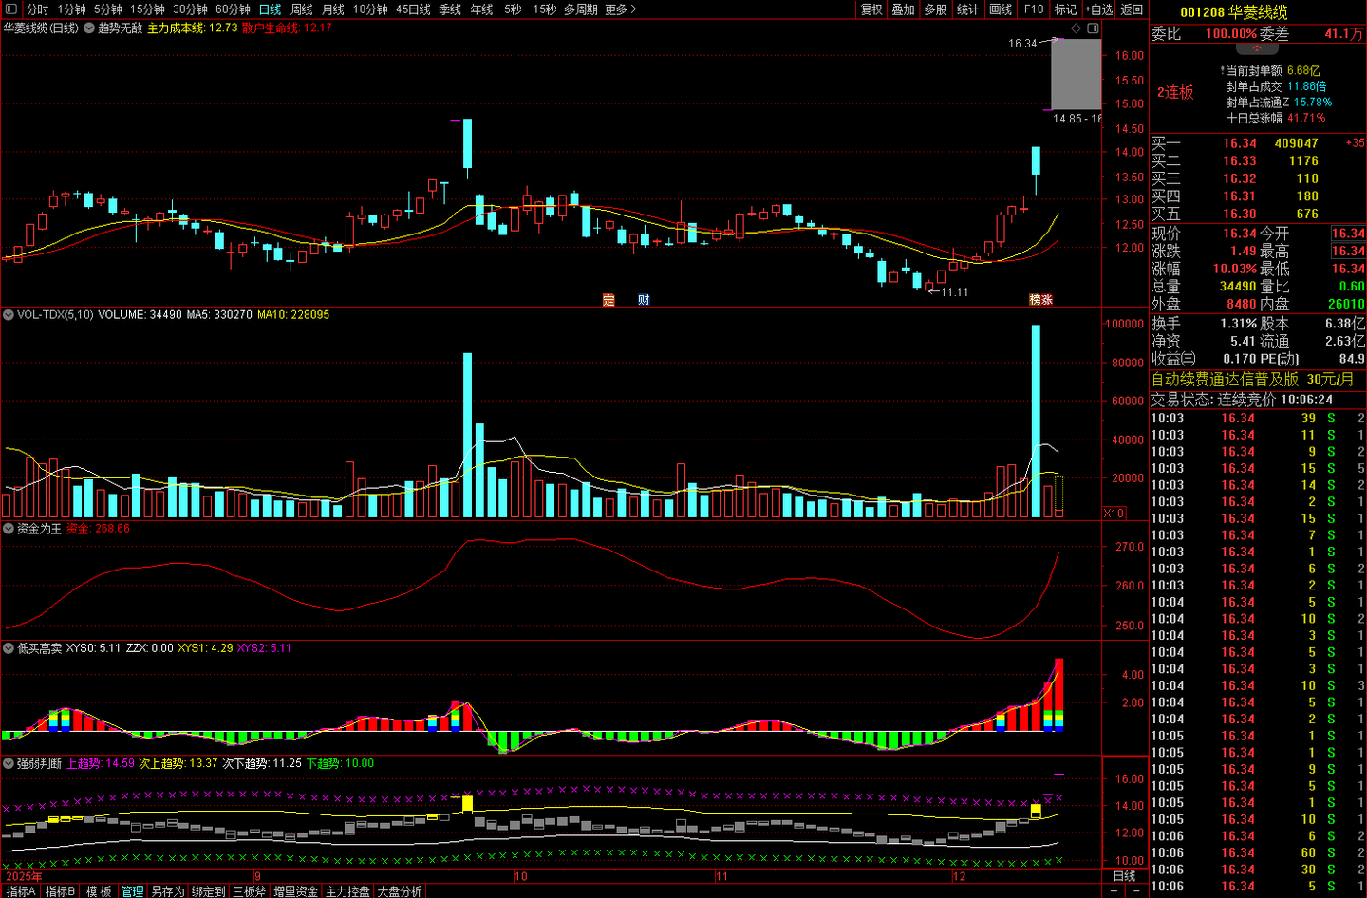Click the 交易状态: 连续竞价 status line
1367x898 pixels.
[x=1242, y=400]
